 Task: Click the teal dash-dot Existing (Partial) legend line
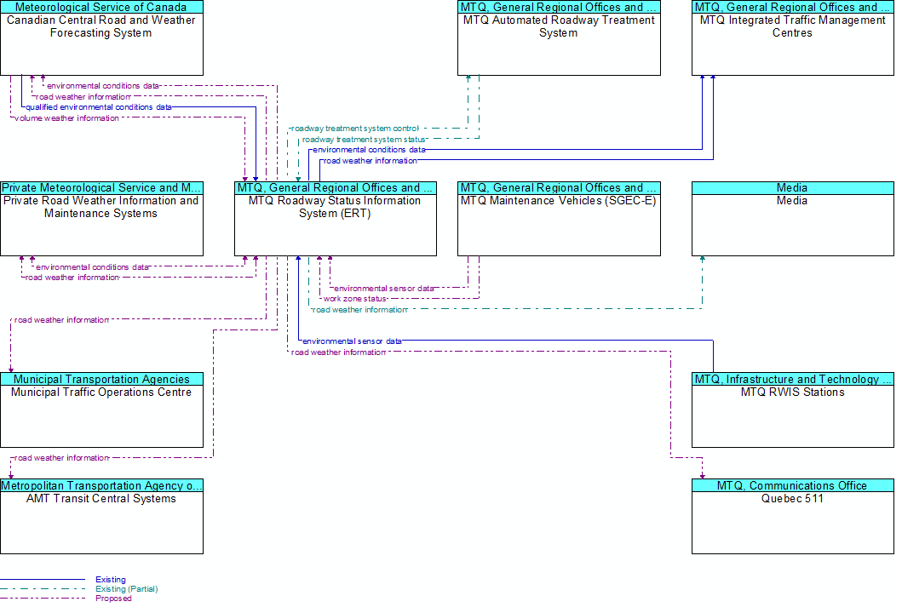(43, 589)
